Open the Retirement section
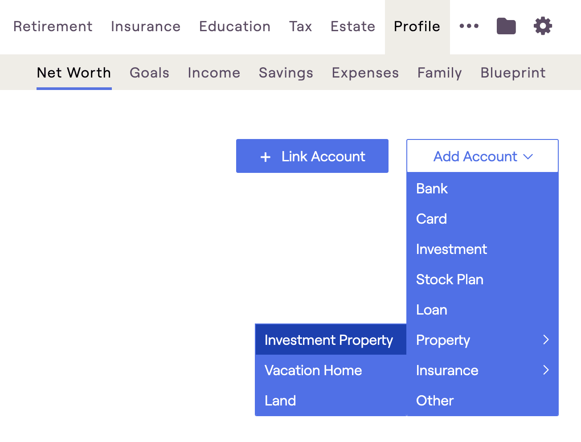The image size is (581, 442). pyautogui.click(x=53, y=26)
